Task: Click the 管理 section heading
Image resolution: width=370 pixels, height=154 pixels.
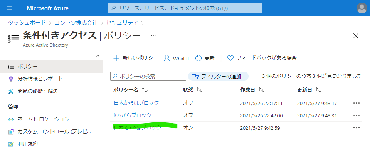Action: coord(13,107)
